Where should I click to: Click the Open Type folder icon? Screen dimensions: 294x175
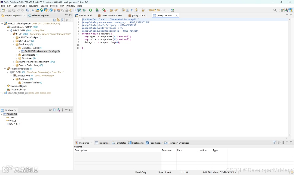(x=111, y=10)
